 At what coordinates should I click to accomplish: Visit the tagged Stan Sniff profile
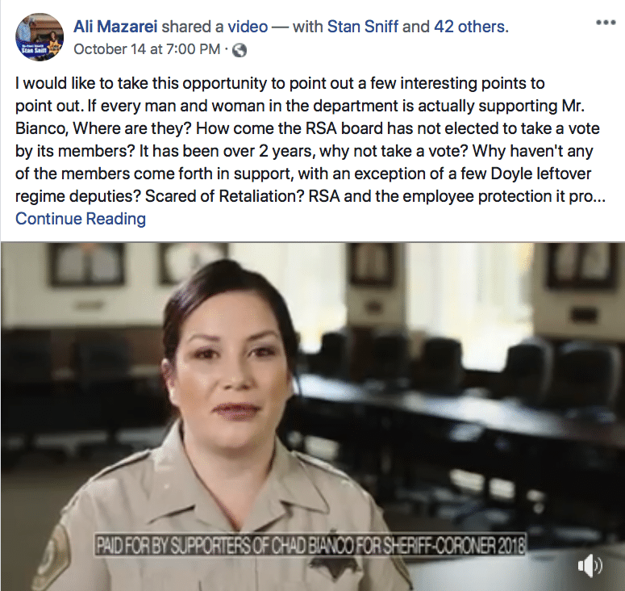click(362, 27)
